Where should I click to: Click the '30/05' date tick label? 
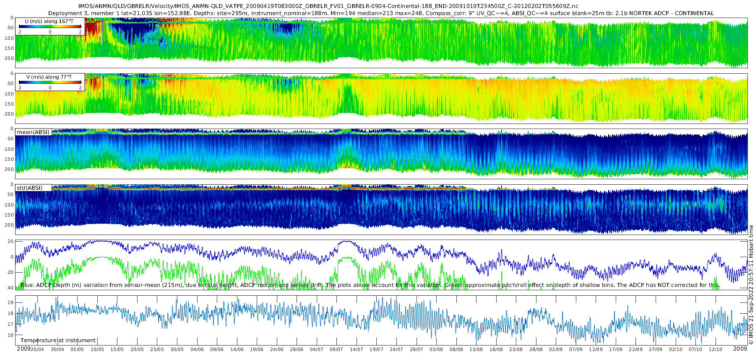point(177,349)
